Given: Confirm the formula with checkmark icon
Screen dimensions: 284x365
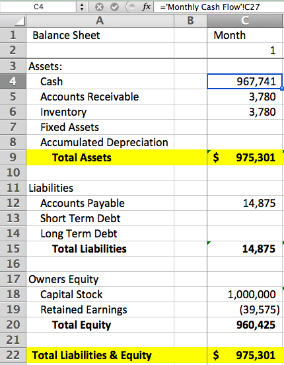Looking at the screenshot, I should [114, 7].
